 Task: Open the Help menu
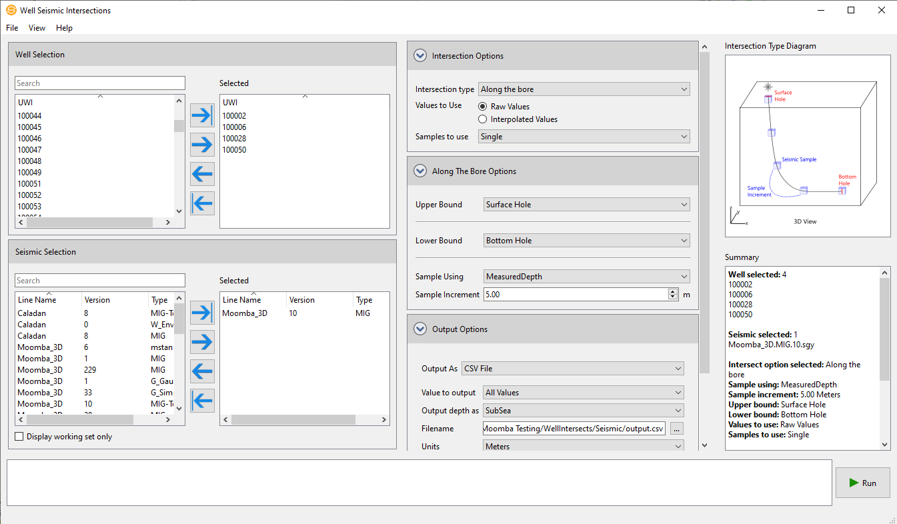(x=64, y=28)
